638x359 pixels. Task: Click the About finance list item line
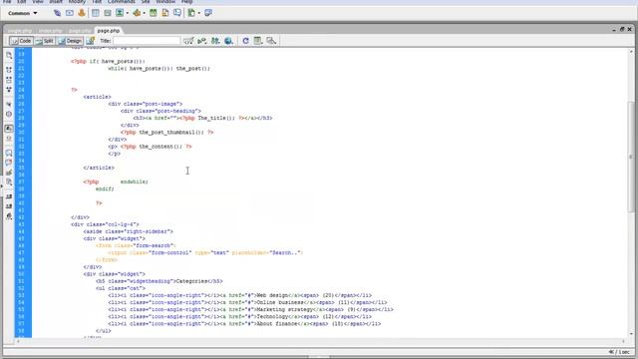point(244,324)
